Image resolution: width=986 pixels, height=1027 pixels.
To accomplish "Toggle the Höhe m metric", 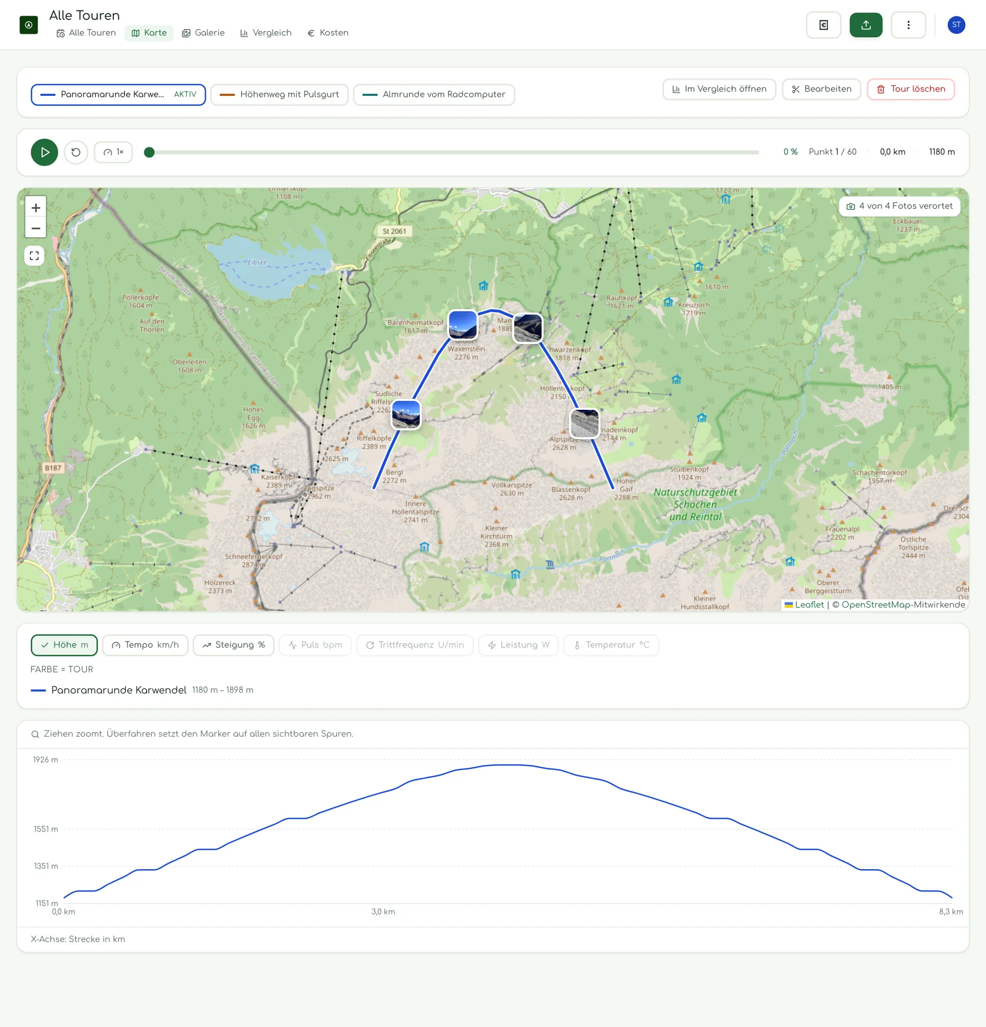I will [x=64, y=645].
